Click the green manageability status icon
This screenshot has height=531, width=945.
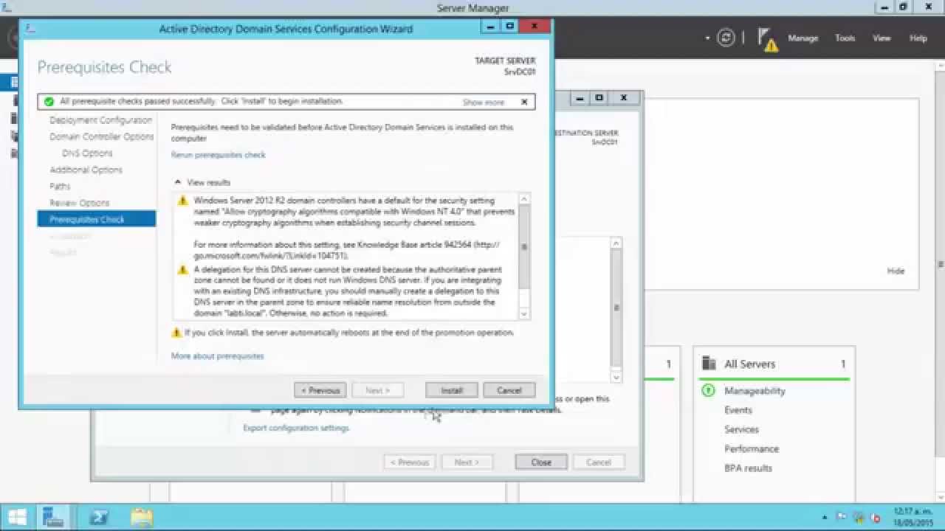click(x=708, y=391)
